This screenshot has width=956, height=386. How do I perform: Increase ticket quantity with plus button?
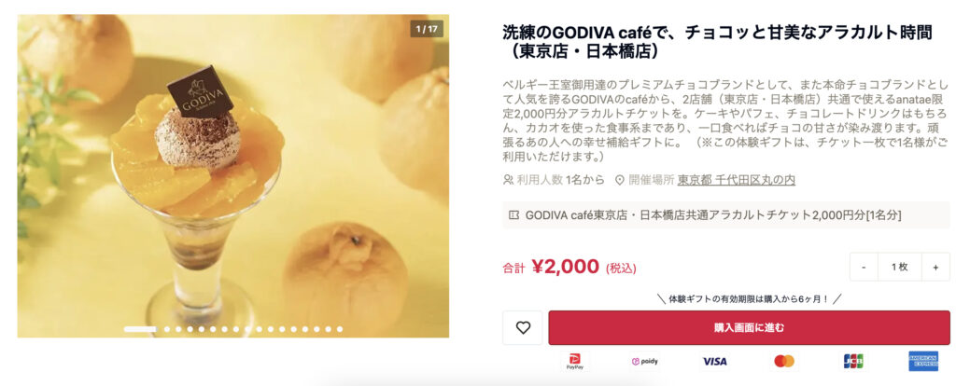(935, 267)
